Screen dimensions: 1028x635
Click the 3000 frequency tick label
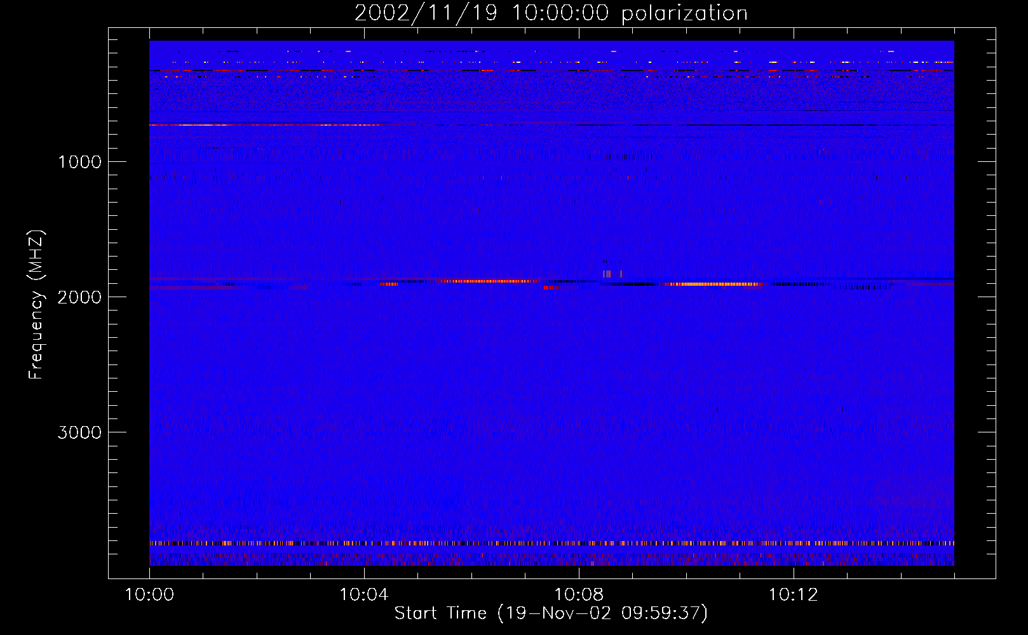click(x=79, y=432)
